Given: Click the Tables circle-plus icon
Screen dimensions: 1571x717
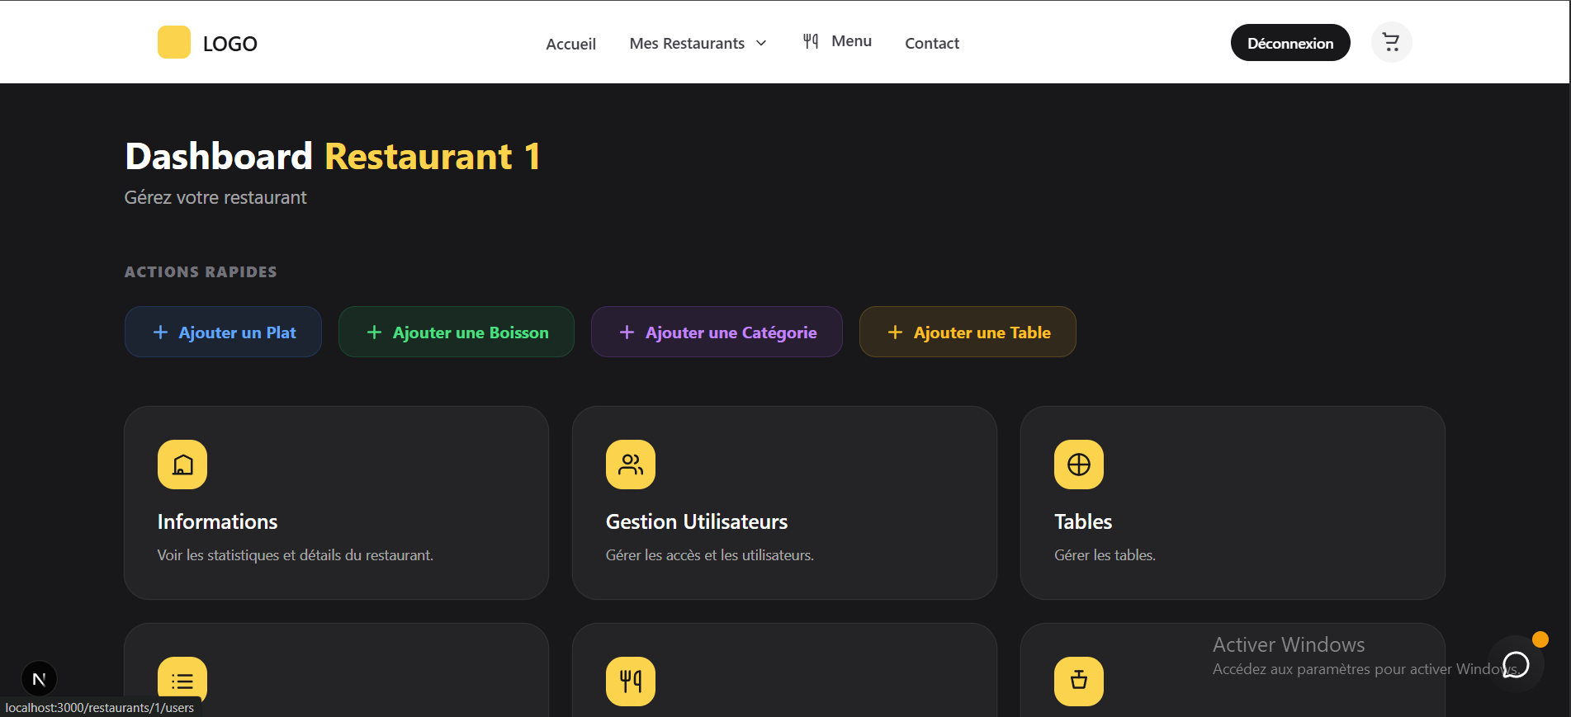Looking at the screenshot, I should click(1078, 465).
